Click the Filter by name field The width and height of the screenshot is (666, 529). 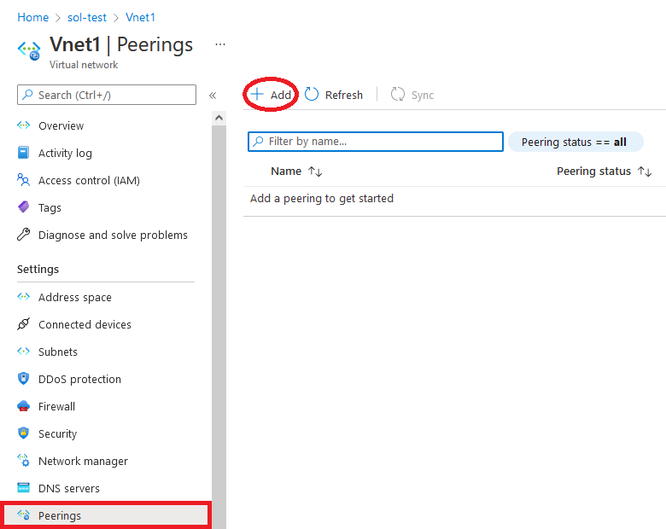click(x=376, y=142)
